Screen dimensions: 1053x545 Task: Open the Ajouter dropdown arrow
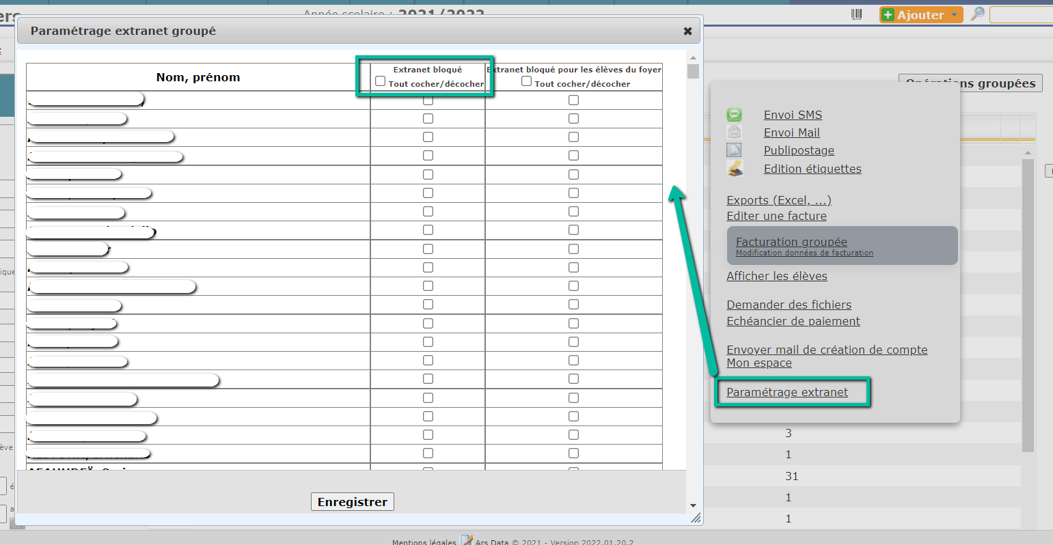pyautogui.click(x=954, y=15)
